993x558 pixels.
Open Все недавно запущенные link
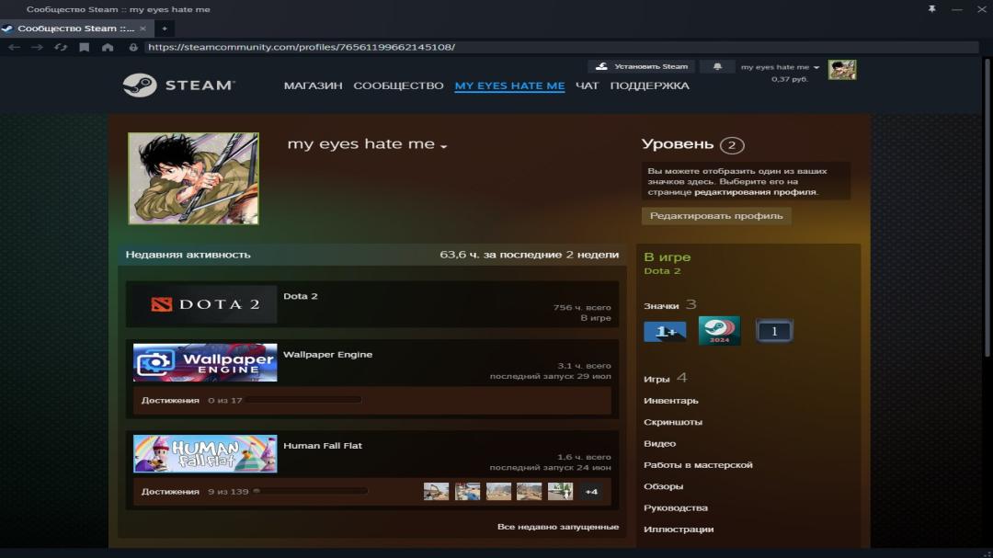558,527
